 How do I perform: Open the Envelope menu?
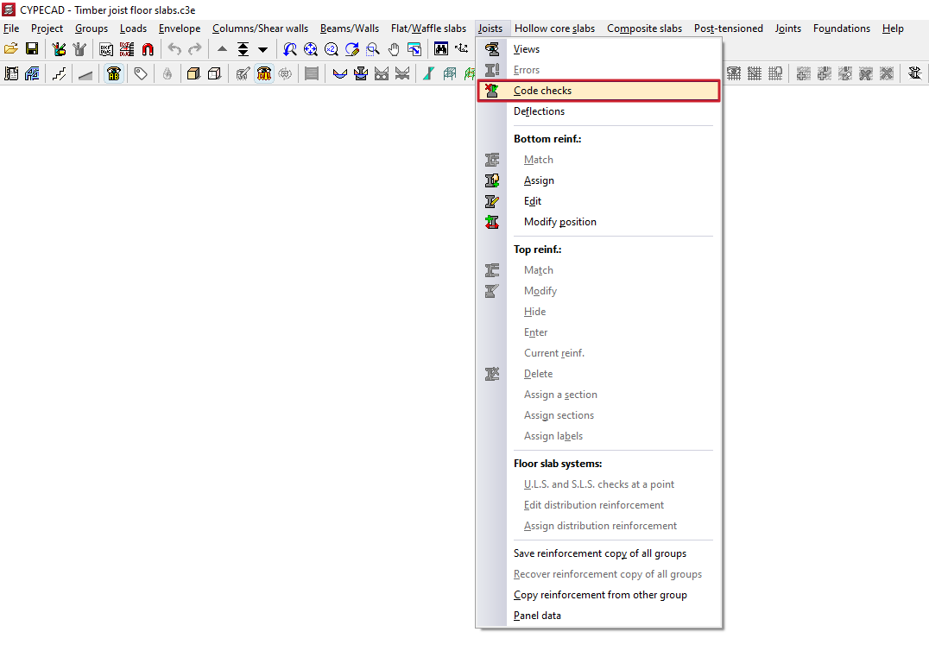[180, 28]
